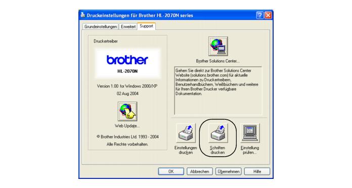The image size is (352, 188).
Task: Click the Web Update globe icon
Action: pyautogui.click(x=127, y=111)
